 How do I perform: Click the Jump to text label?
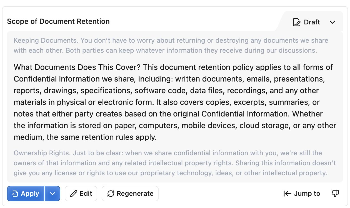pos(307,194)
